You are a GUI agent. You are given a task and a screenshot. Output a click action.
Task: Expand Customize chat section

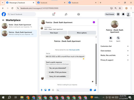tap(115, 46)
